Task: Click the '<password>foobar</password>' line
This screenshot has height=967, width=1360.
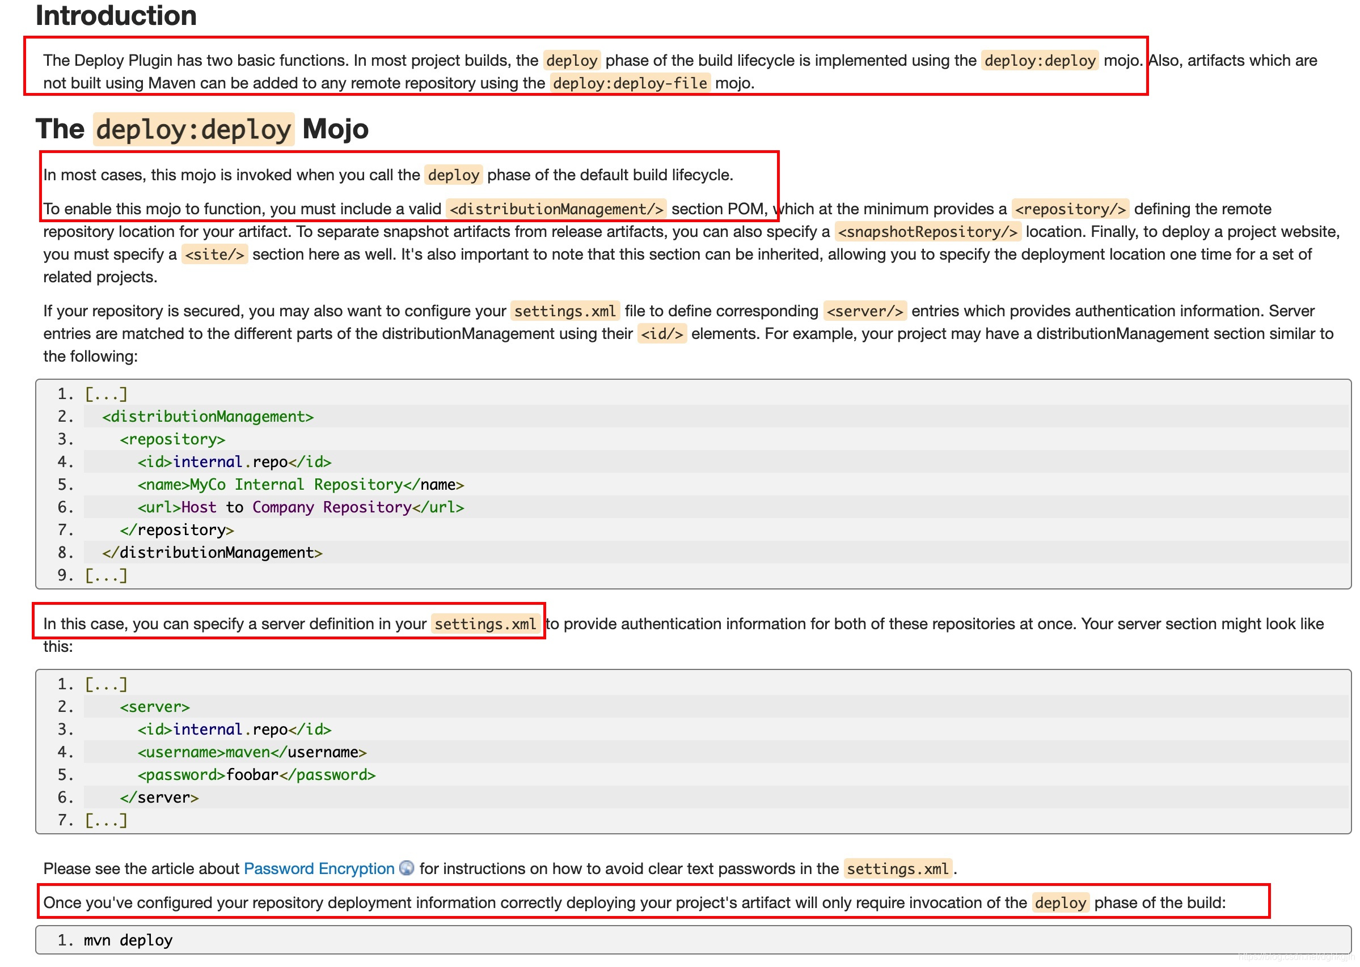Action: point(257,774)
